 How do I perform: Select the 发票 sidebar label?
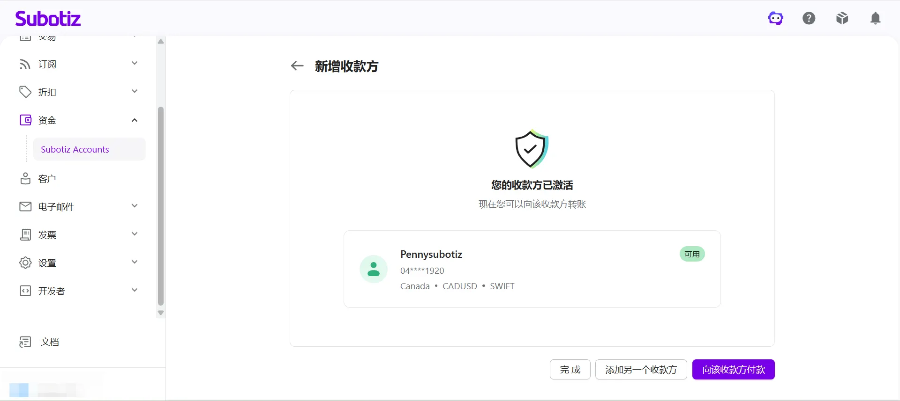47,235
